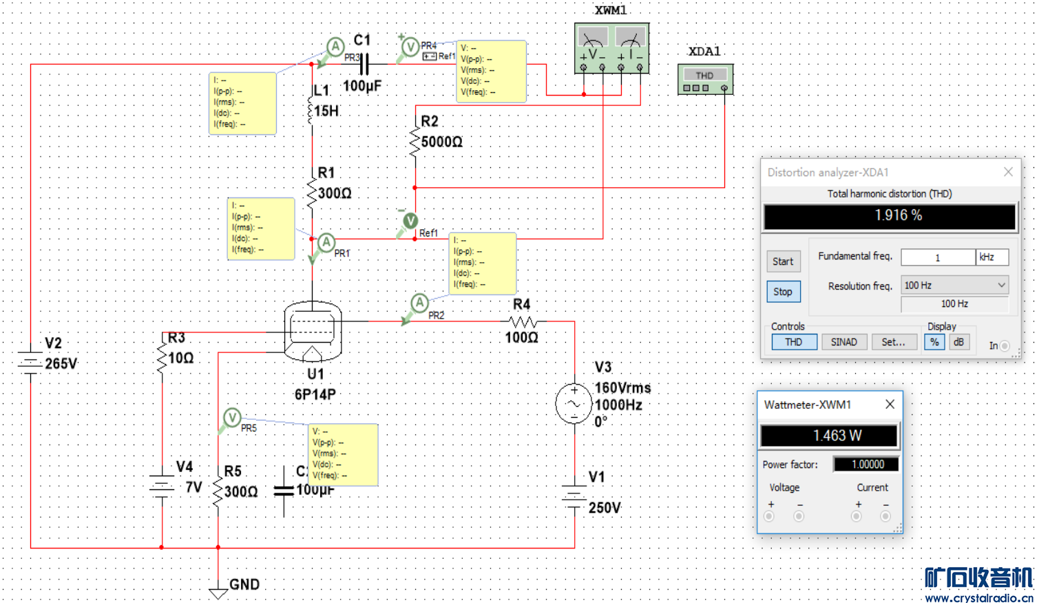Click the PR2 current probe on R4 line
Image resolution: width=1039 pixels, height=607 pixels.
click(419, 302)
